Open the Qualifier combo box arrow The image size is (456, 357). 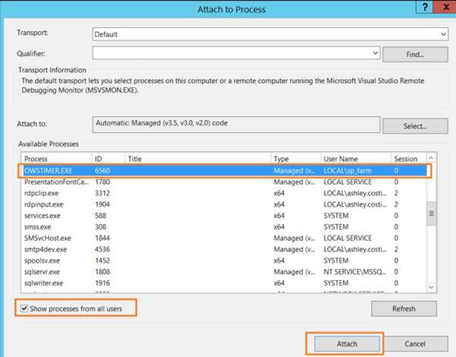[x=375, y=53]
